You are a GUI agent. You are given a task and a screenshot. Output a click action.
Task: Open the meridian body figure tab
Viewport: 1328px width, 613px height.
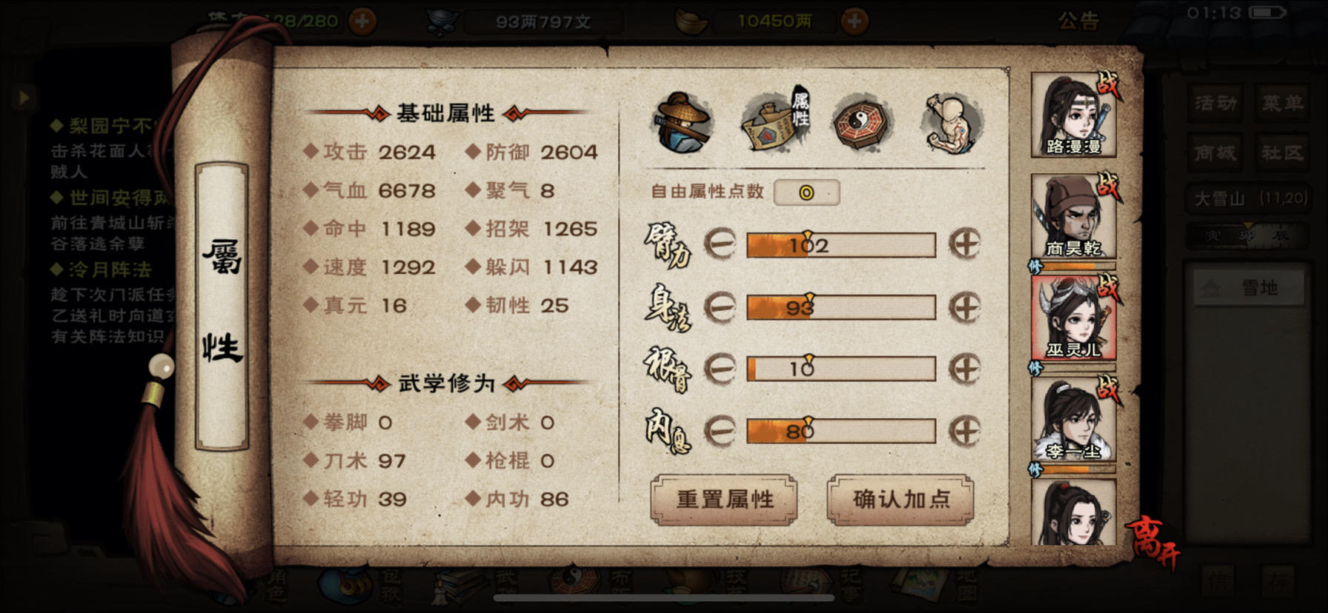click(x=952, y=123)
